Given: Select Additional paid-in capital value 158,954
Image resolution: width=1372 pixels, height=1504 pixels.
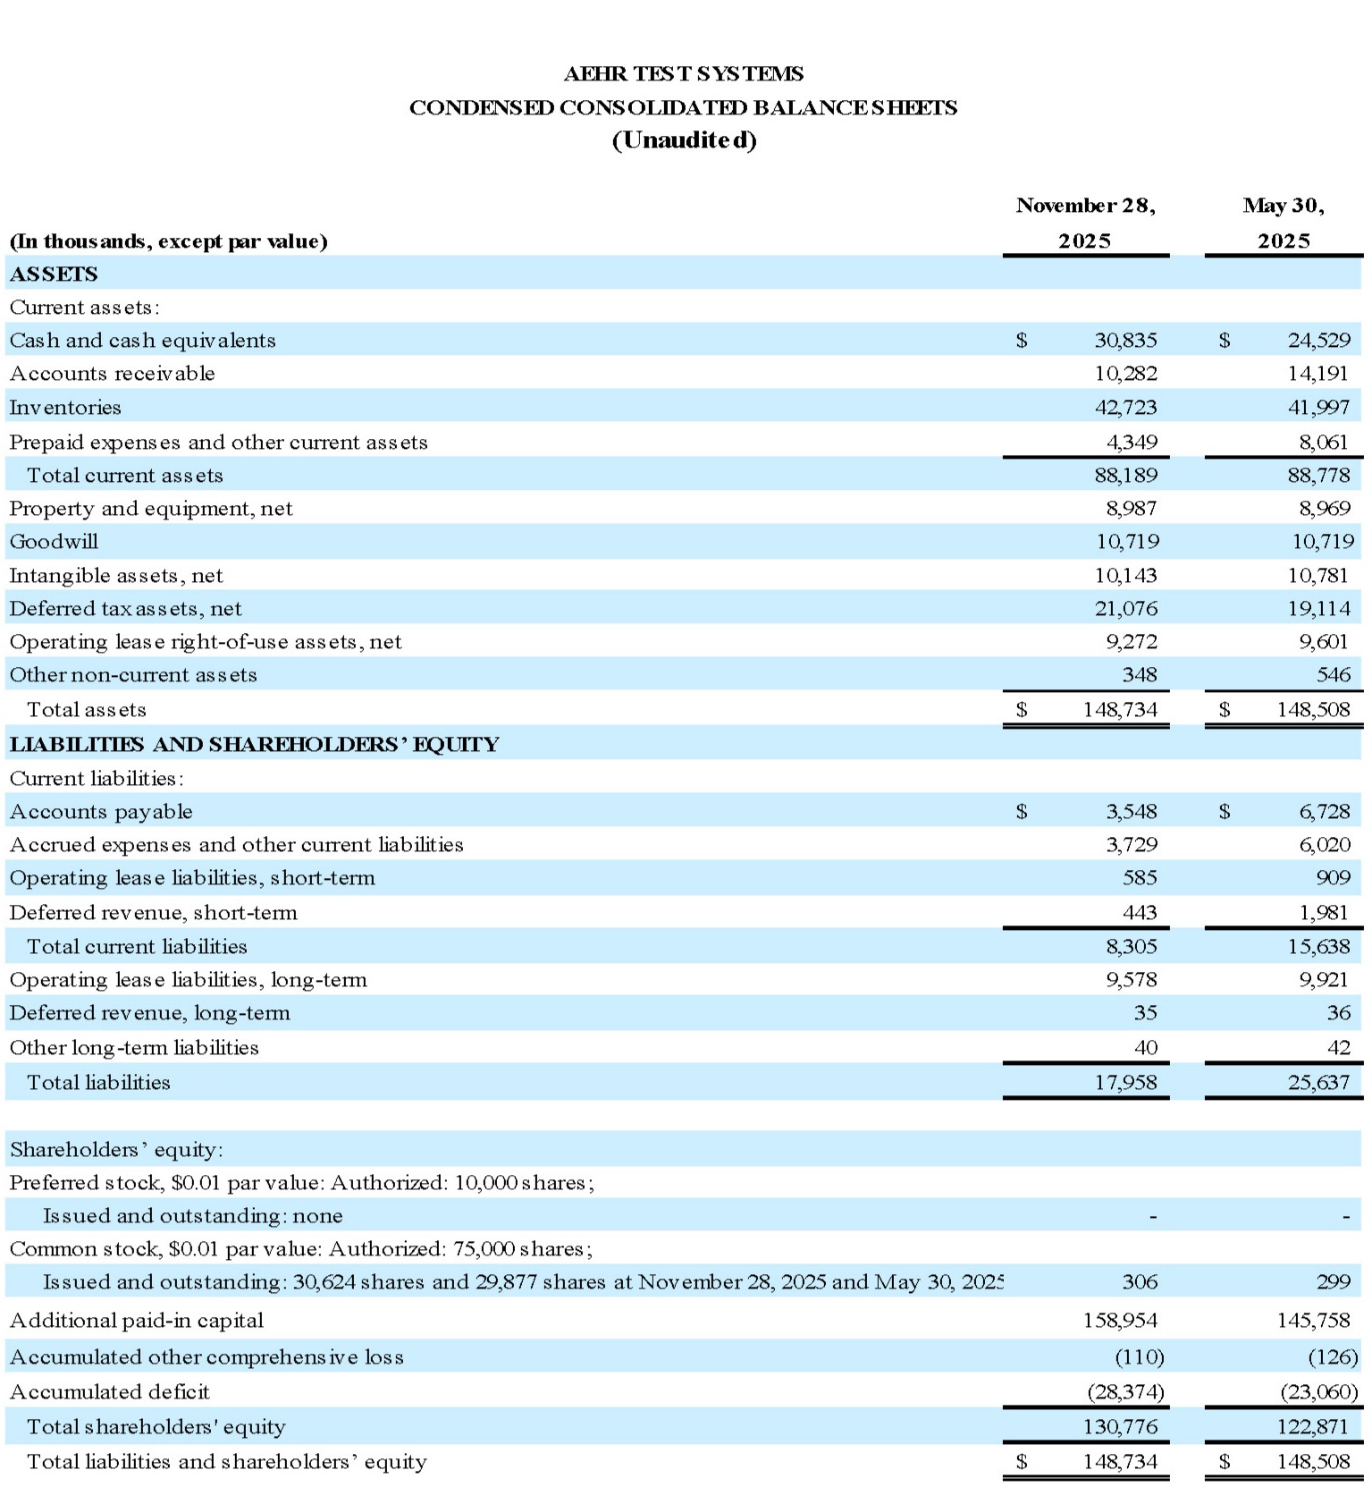Looking at the screenshot, I should click(x=1120, y=1320).
